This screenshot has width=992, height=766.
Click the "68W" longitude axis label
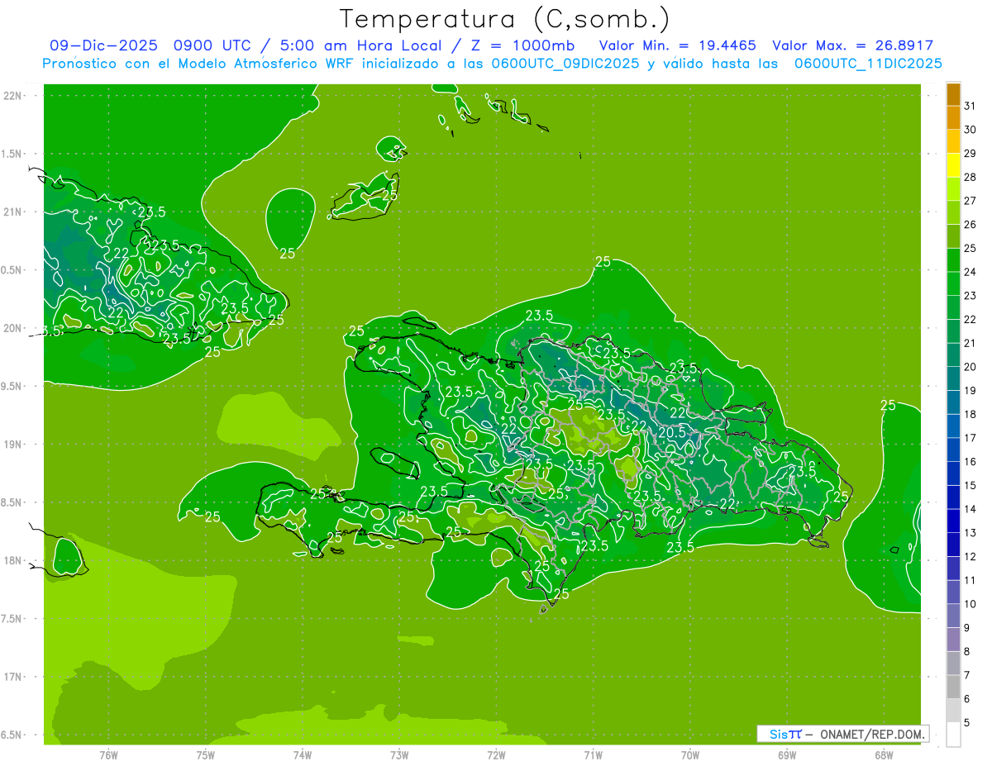[884, 755]
